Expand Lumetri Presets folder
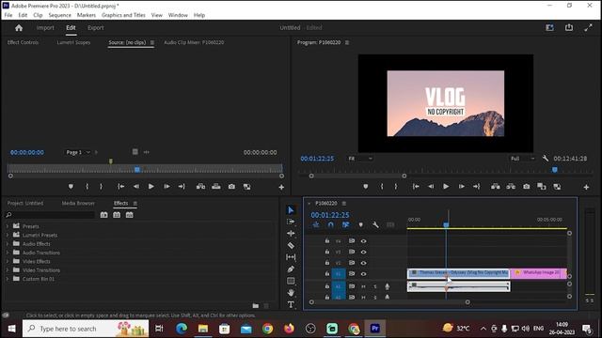602x338 pixels. 8,235
